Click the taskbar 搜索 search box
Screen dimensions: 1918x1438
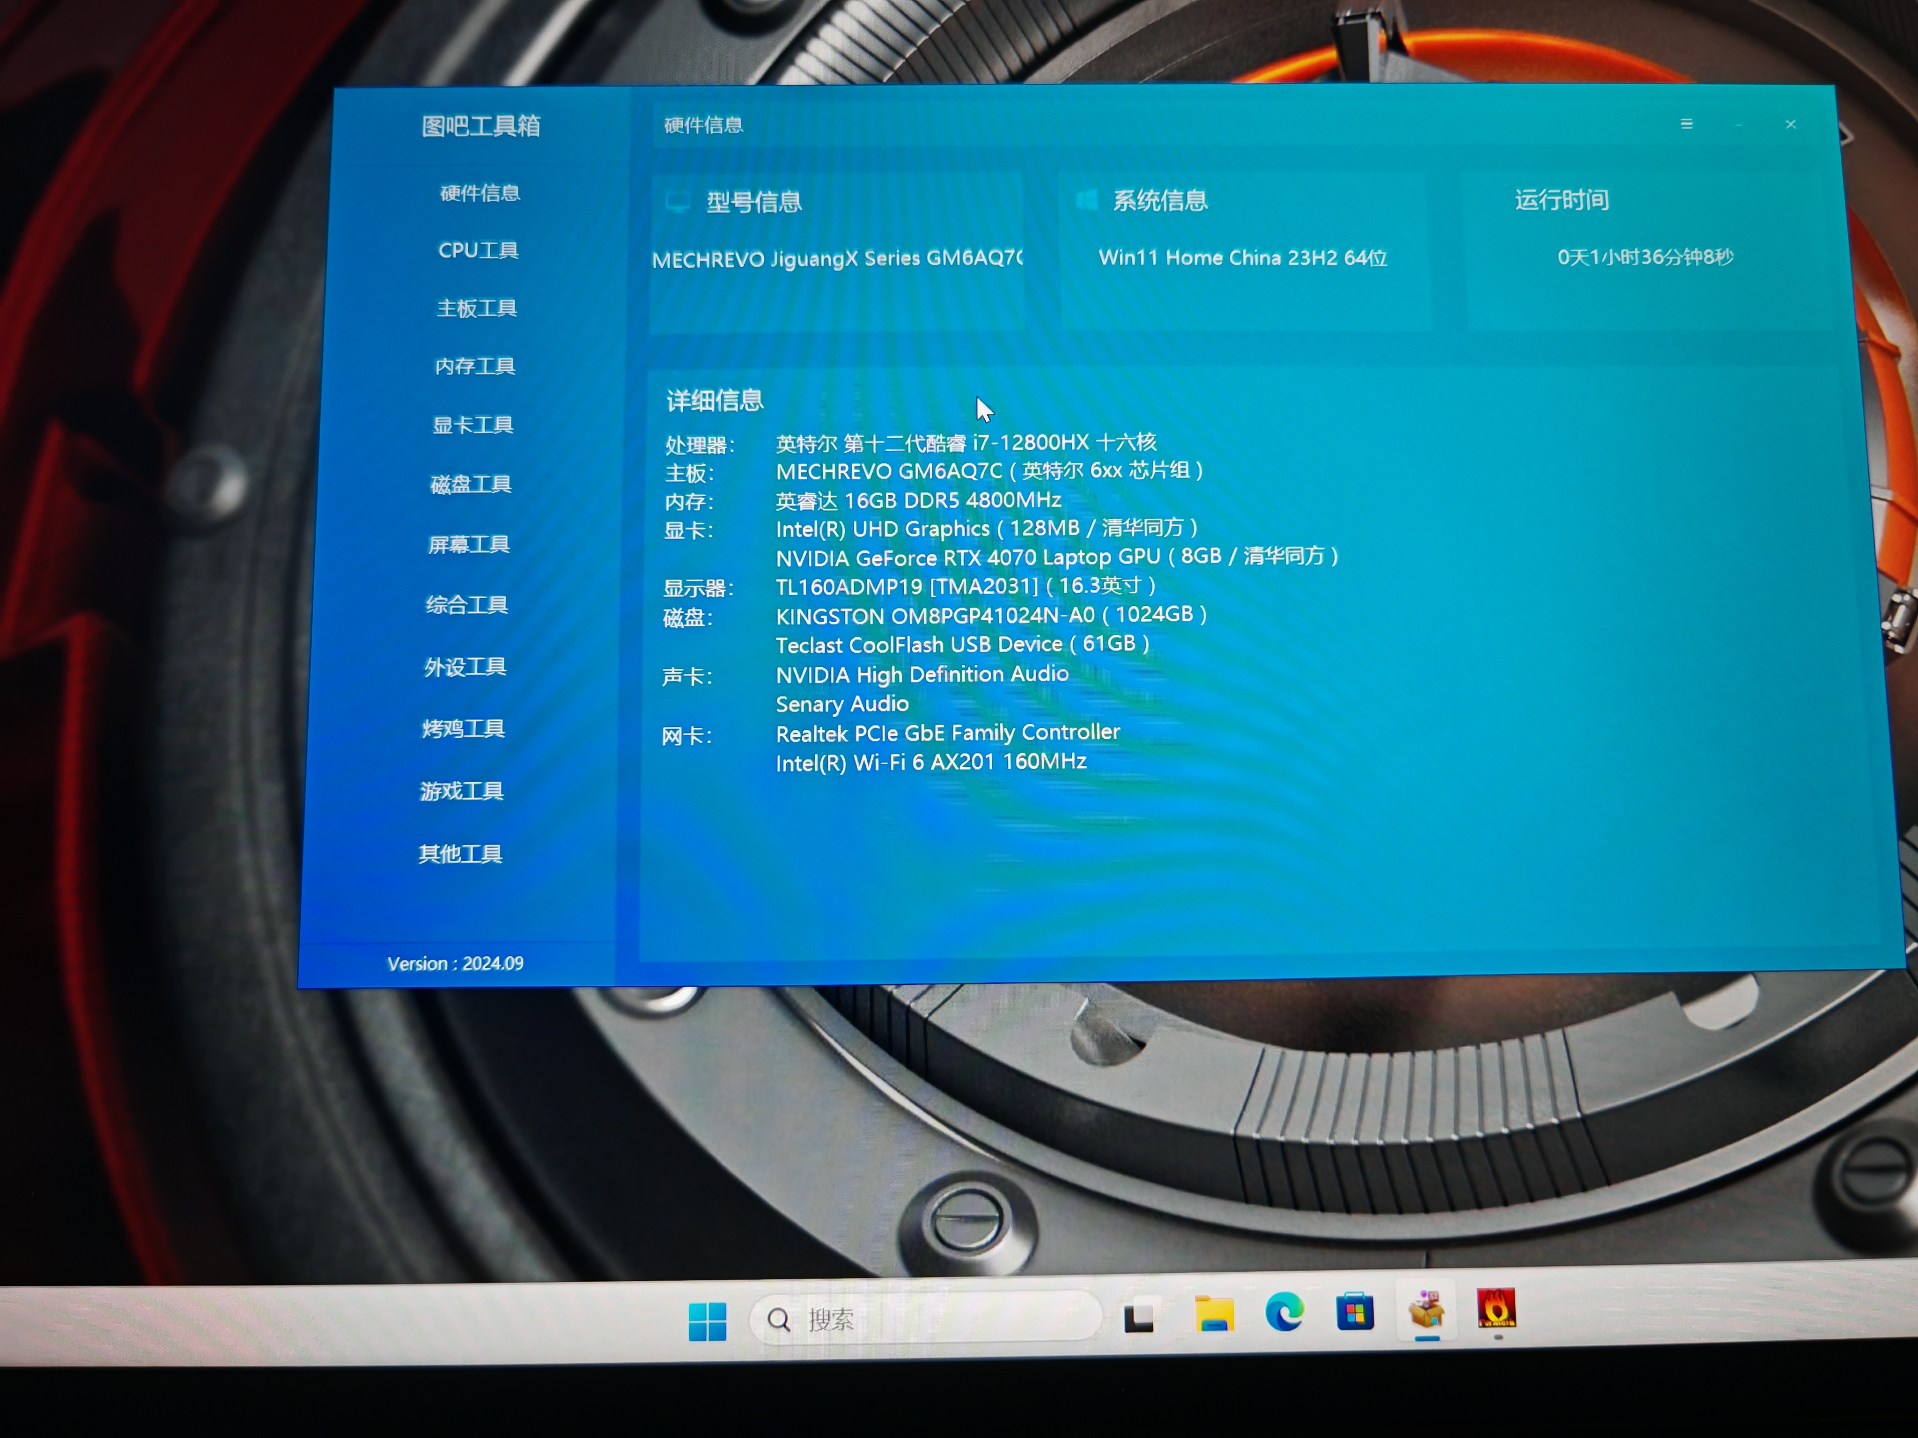tap(925, 1318)
